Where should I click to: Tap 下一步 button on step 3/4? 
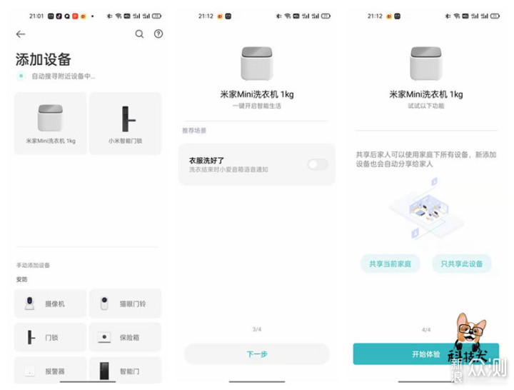point(257,354)
